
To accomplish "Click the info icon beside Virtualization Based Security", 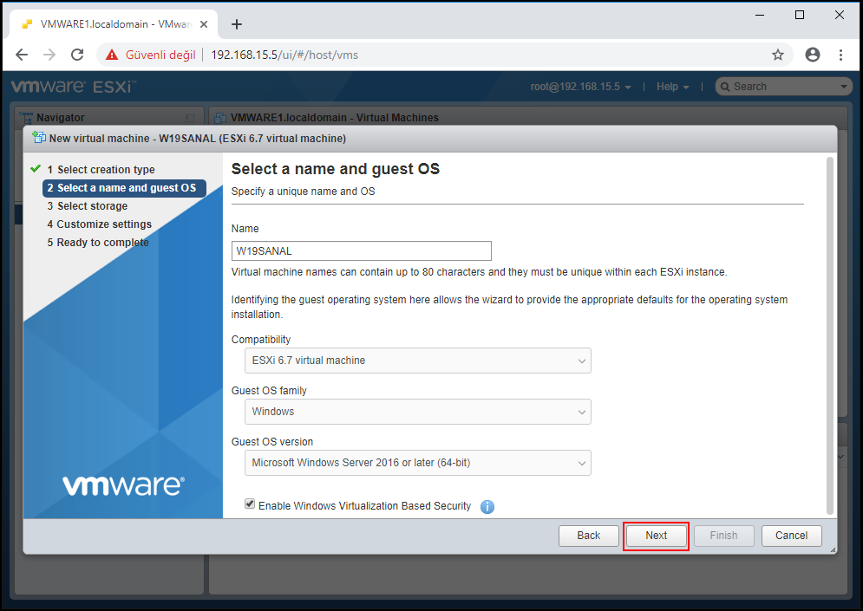I will pos(487,506).
